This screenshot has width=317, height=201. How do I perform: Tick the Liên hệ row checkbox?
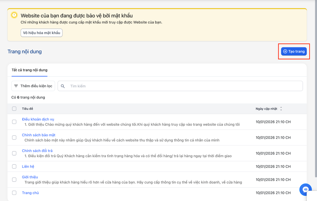(x=14, y=166)
